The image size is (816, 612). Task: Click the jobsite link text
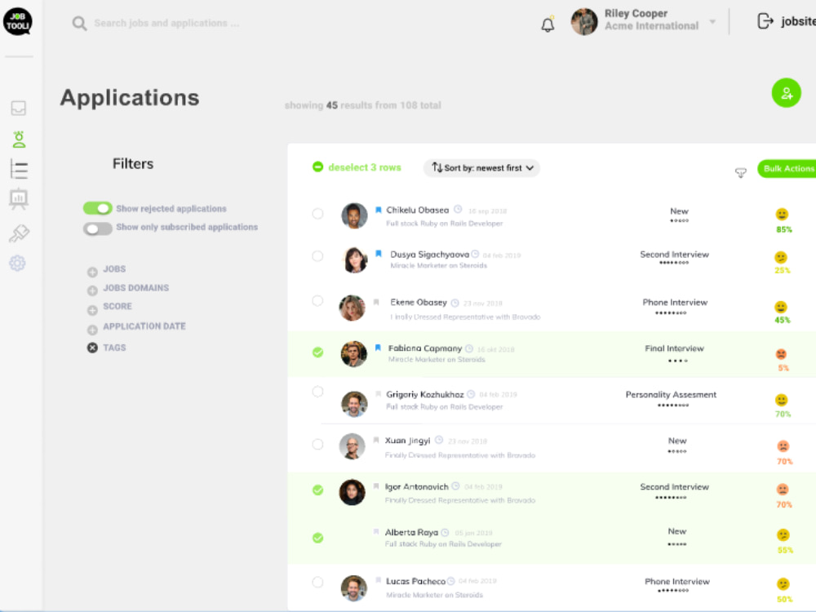click(x=798, y=21)
